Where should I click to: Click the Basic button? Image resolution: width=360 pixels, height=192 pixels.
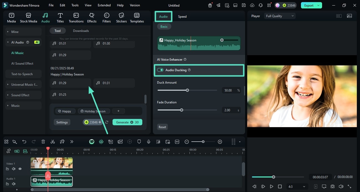[x=164, y=27]
